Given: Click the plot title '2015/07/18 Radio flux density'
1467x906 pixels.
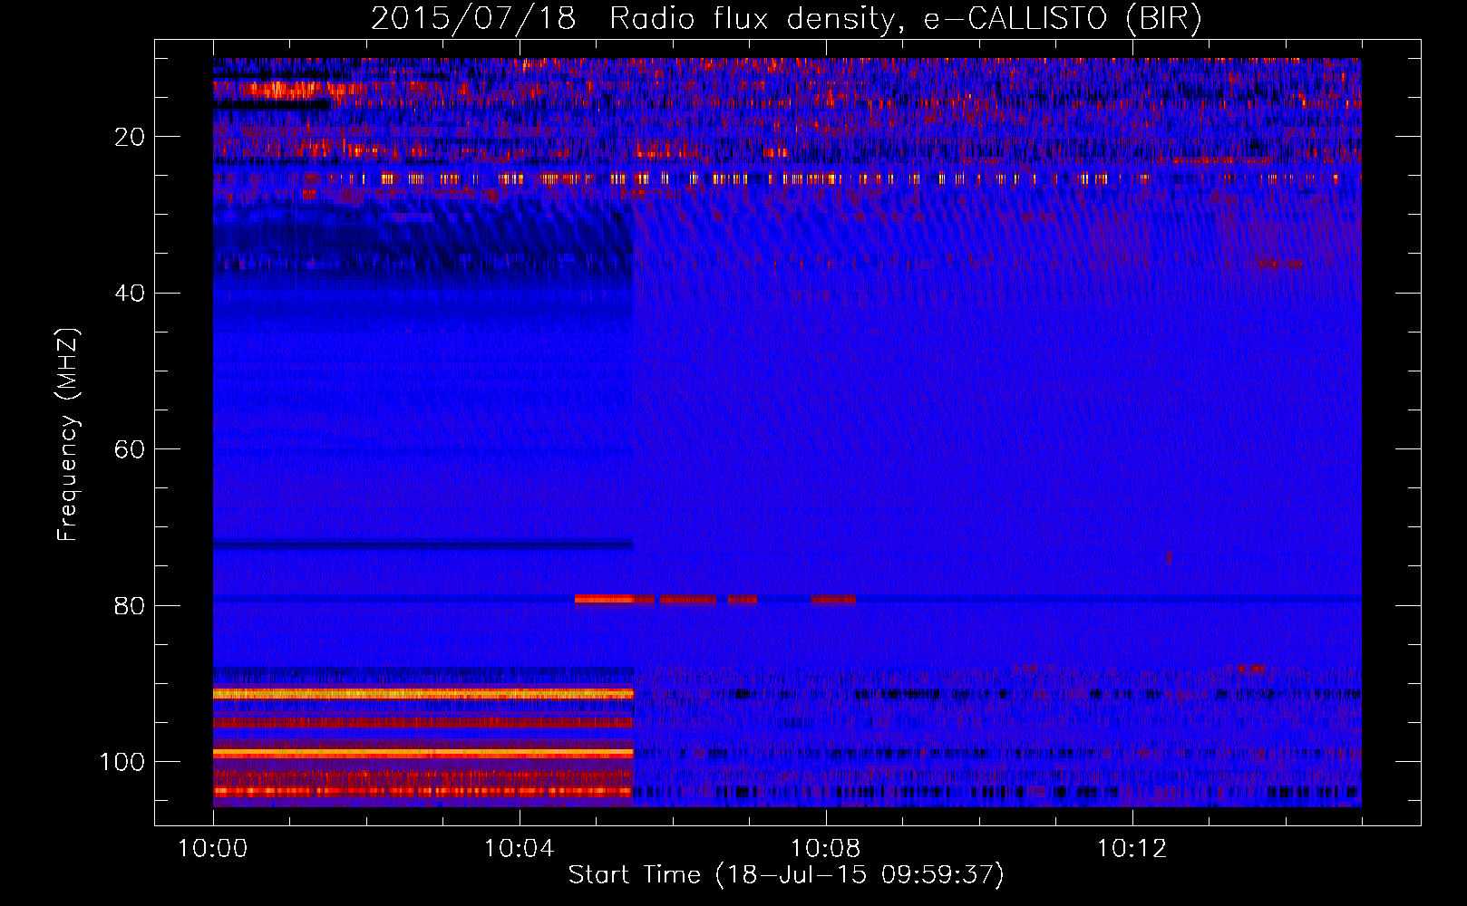Looking at the screenshot, I should (786, 19).
